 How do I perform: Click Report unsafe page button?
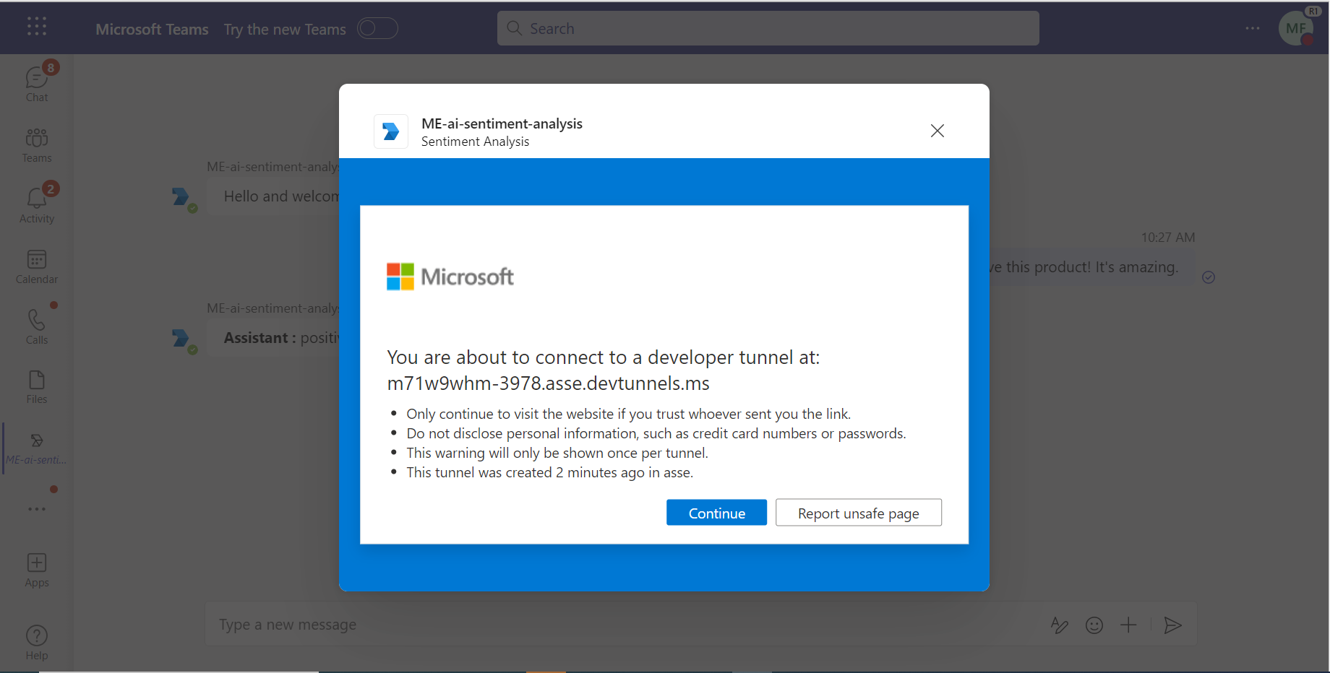coord(859,513)
